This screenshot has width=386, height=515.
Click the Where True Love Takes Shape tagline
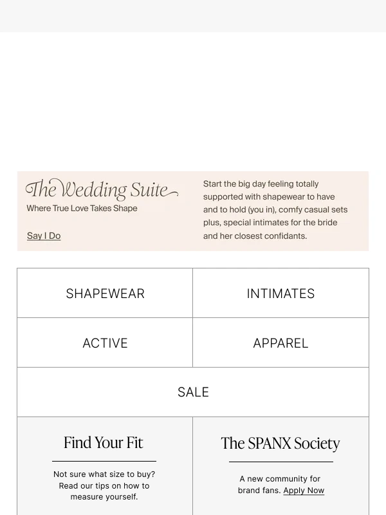[x=82, y=209]
